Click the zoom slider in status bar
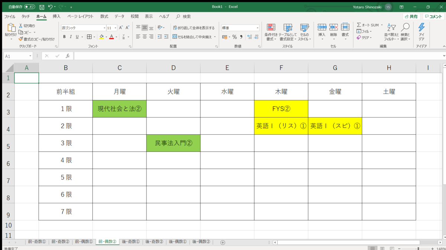 [418, 248]
